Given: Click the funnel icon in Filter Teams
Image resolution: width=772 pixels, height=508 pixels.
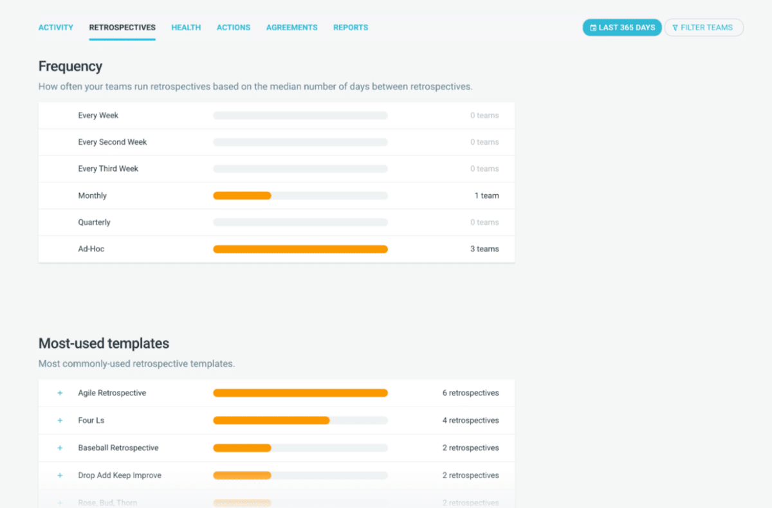Looking at the screenshot, I should click(x=675, y=28).
